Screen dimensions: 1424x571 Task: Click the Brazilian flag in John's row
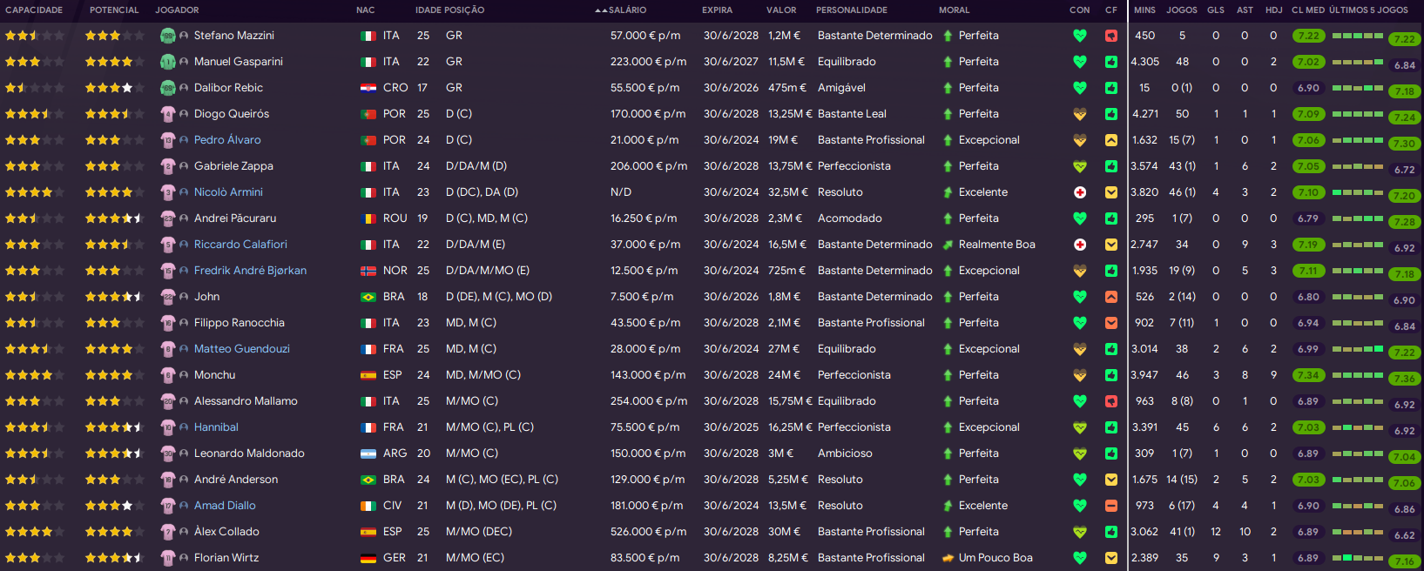tap(368, 297)
